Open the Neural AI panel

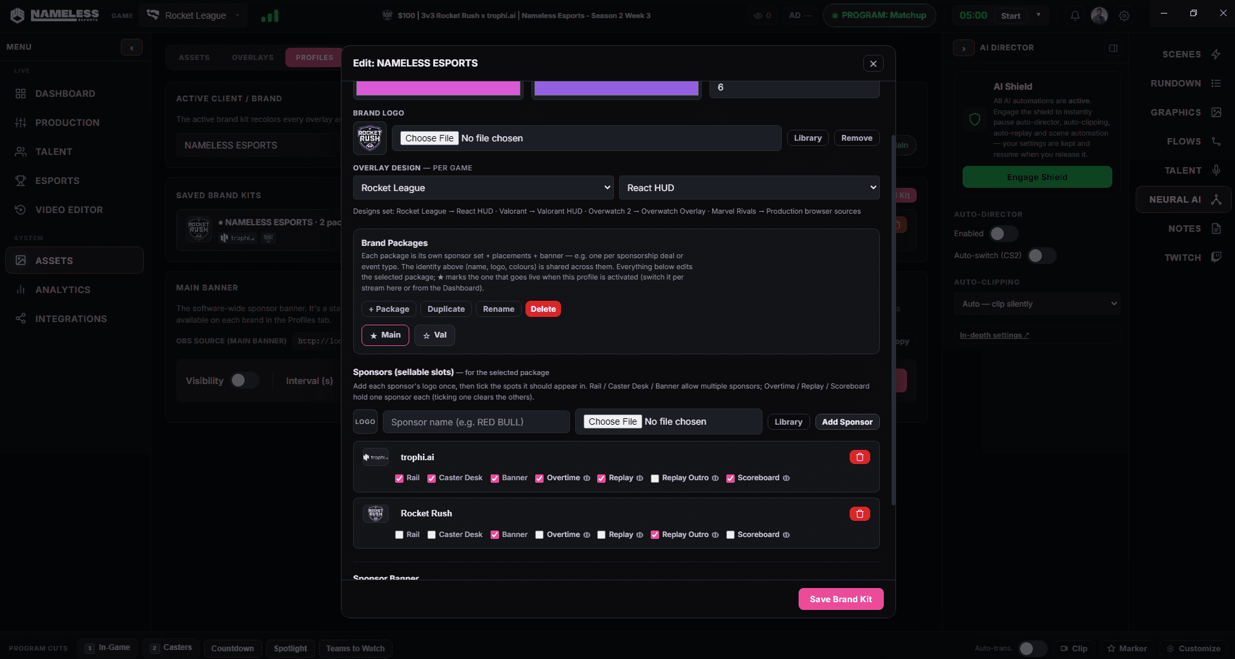coord(1184,199)
